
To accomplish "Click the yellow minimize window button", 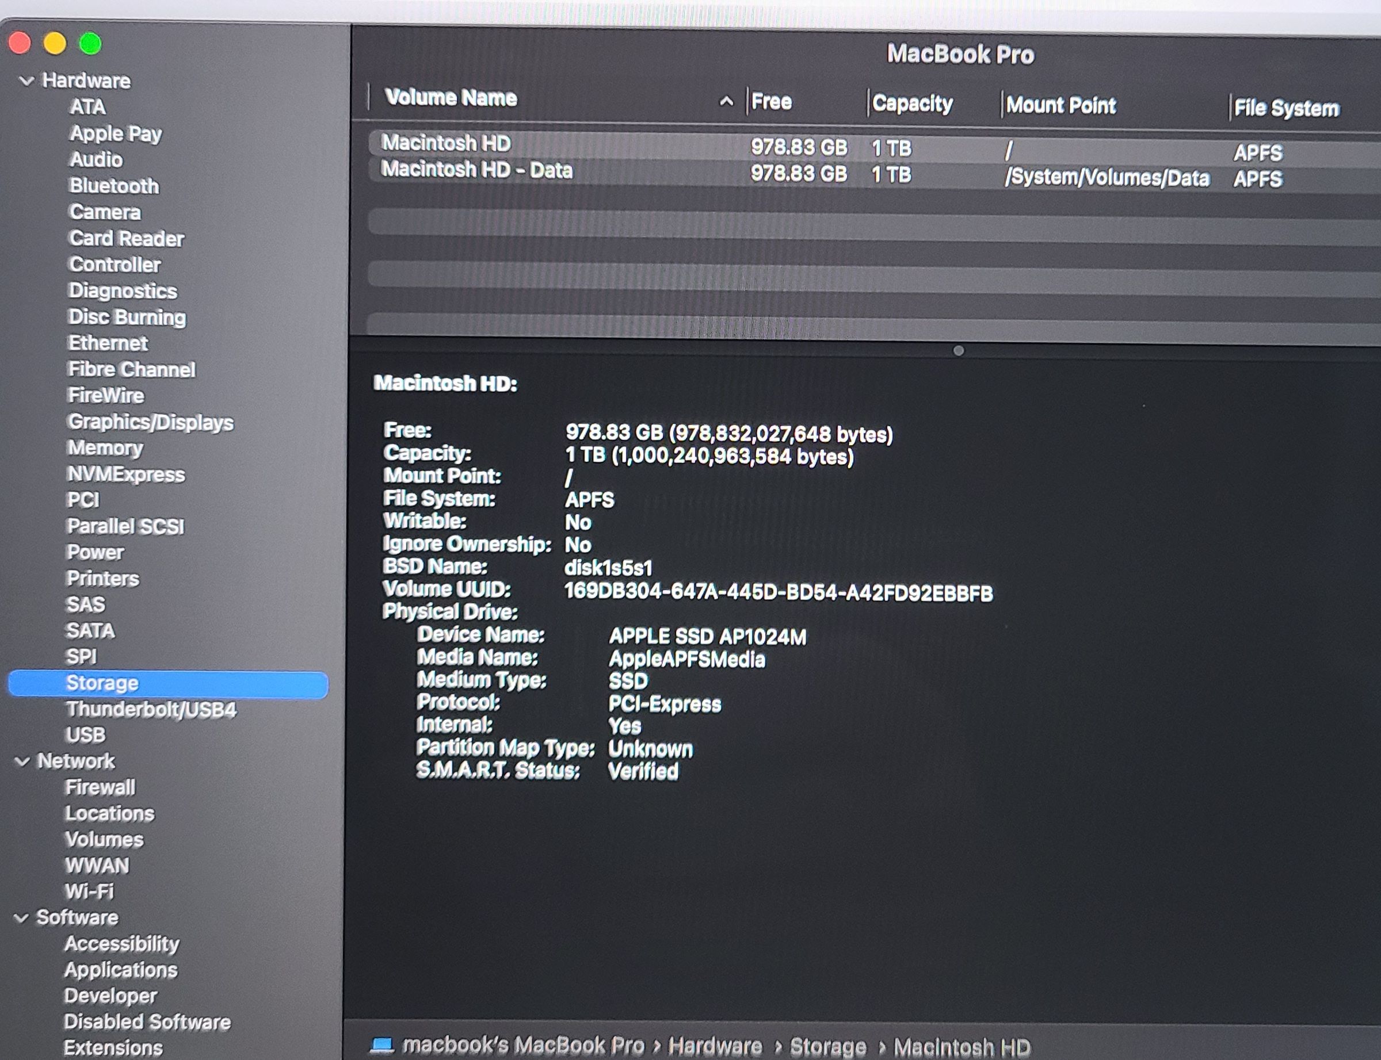I will tap(55, 43).
